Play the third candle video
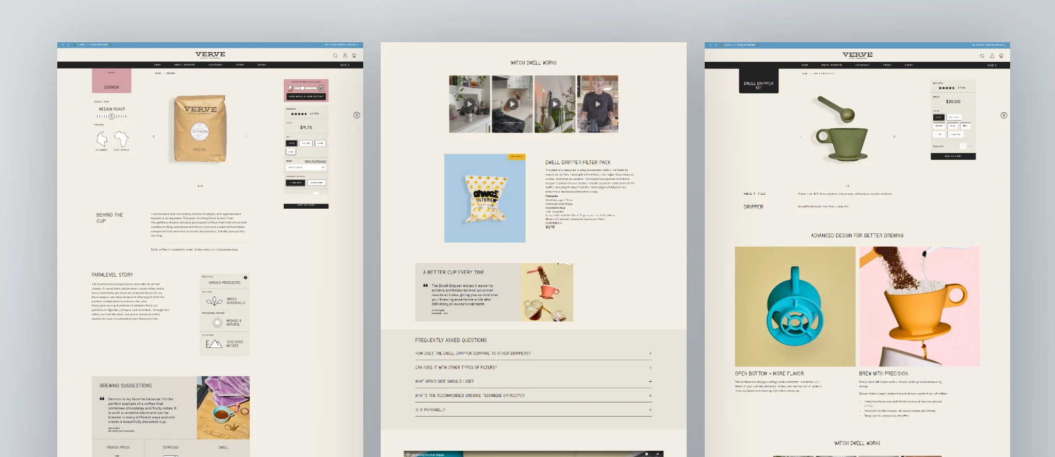 pos(555,104)
